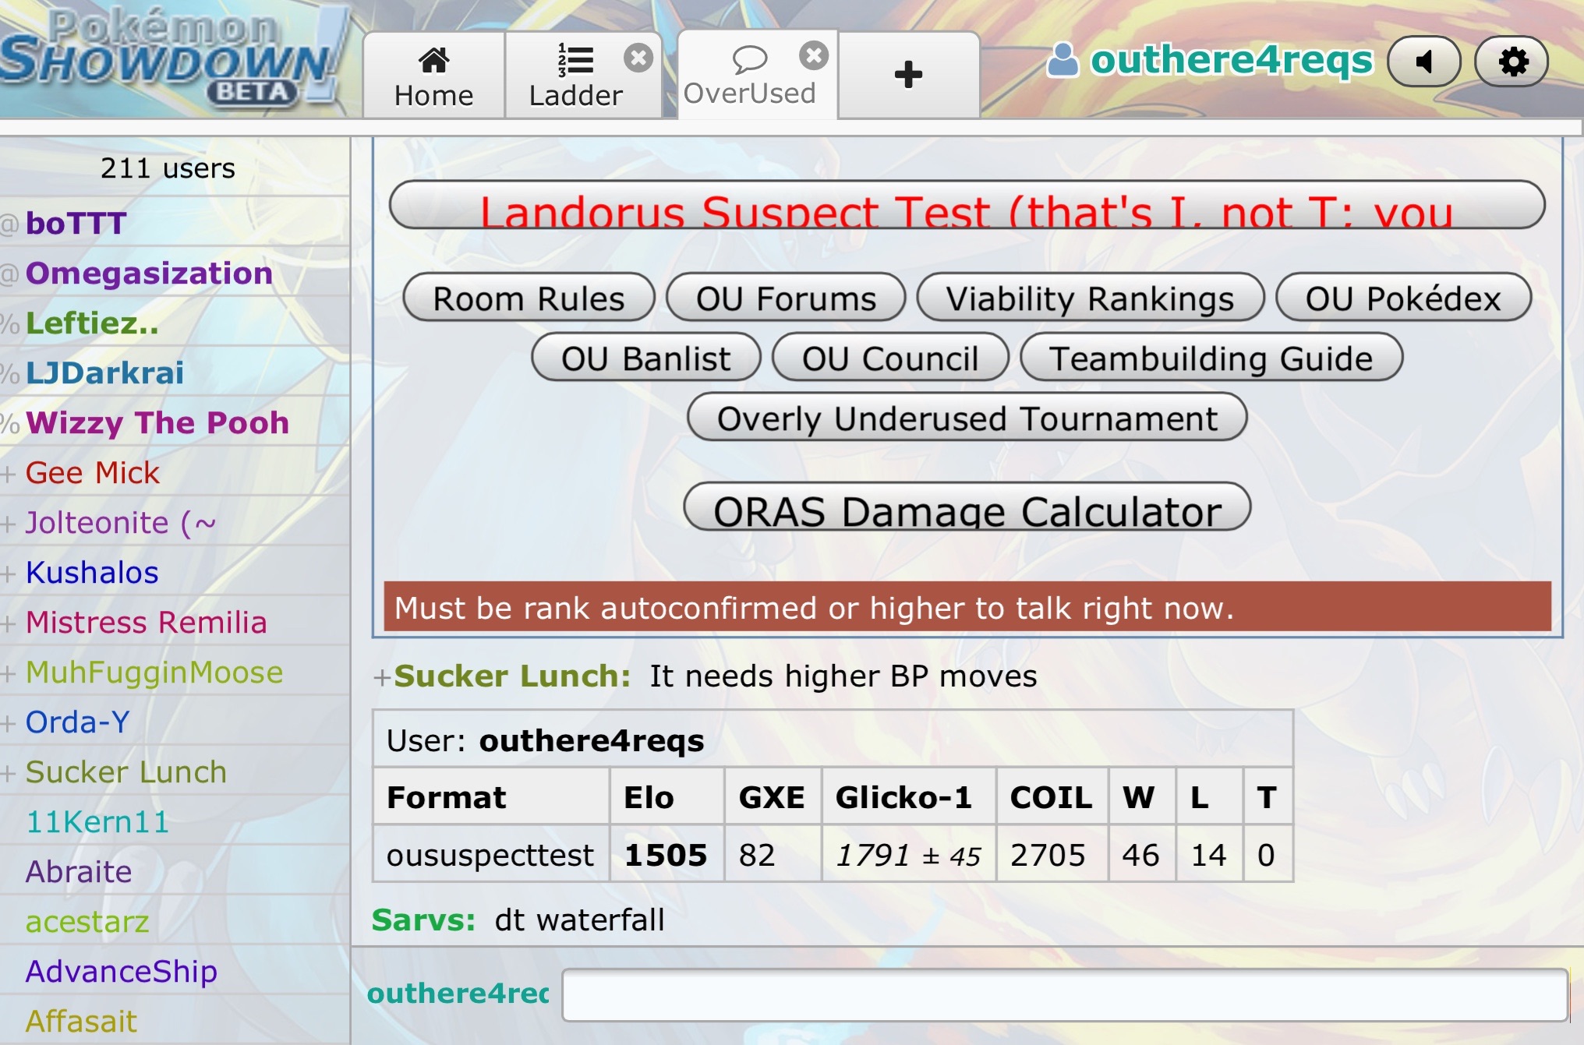Viewport: 1584px width, 1045px height.
Task: Click the outhere4reqs label beside chat input
Action: coord(458,993)
